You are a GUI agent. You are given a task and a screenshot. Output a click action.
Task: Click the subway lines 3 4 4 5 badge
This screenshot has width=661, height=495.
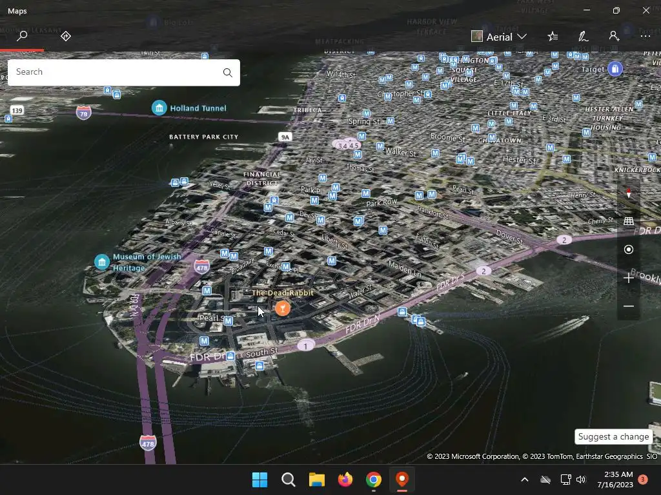tap(347, 145)
